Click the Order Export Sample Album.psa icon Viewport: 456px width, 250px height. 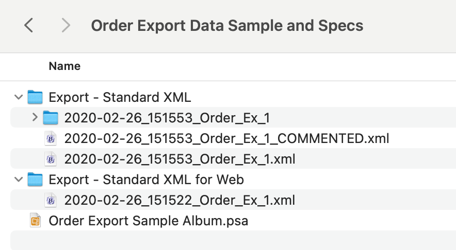[x=35, y=221]
